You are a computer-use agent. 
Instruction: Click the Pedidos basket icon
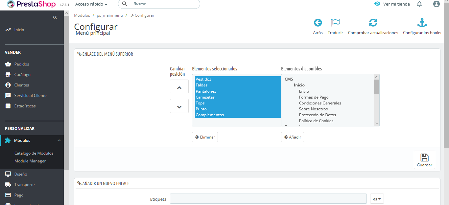click(8, 64)
